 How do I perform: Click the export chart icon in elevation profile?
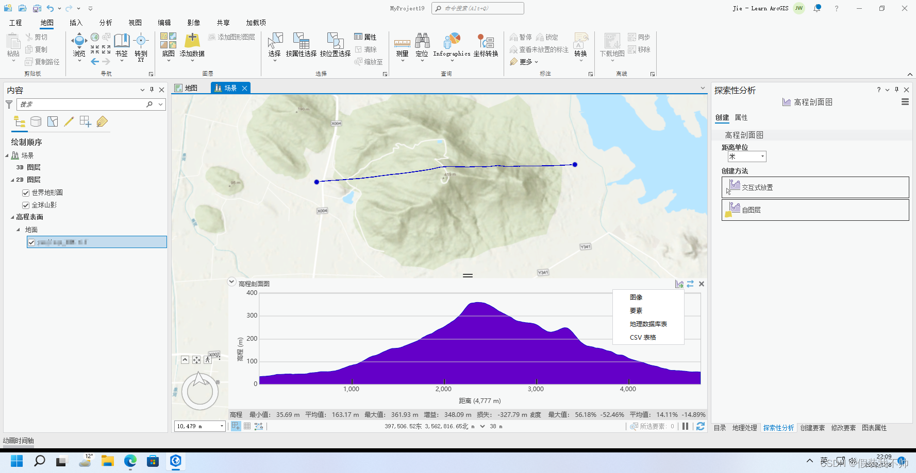(679, 284)
